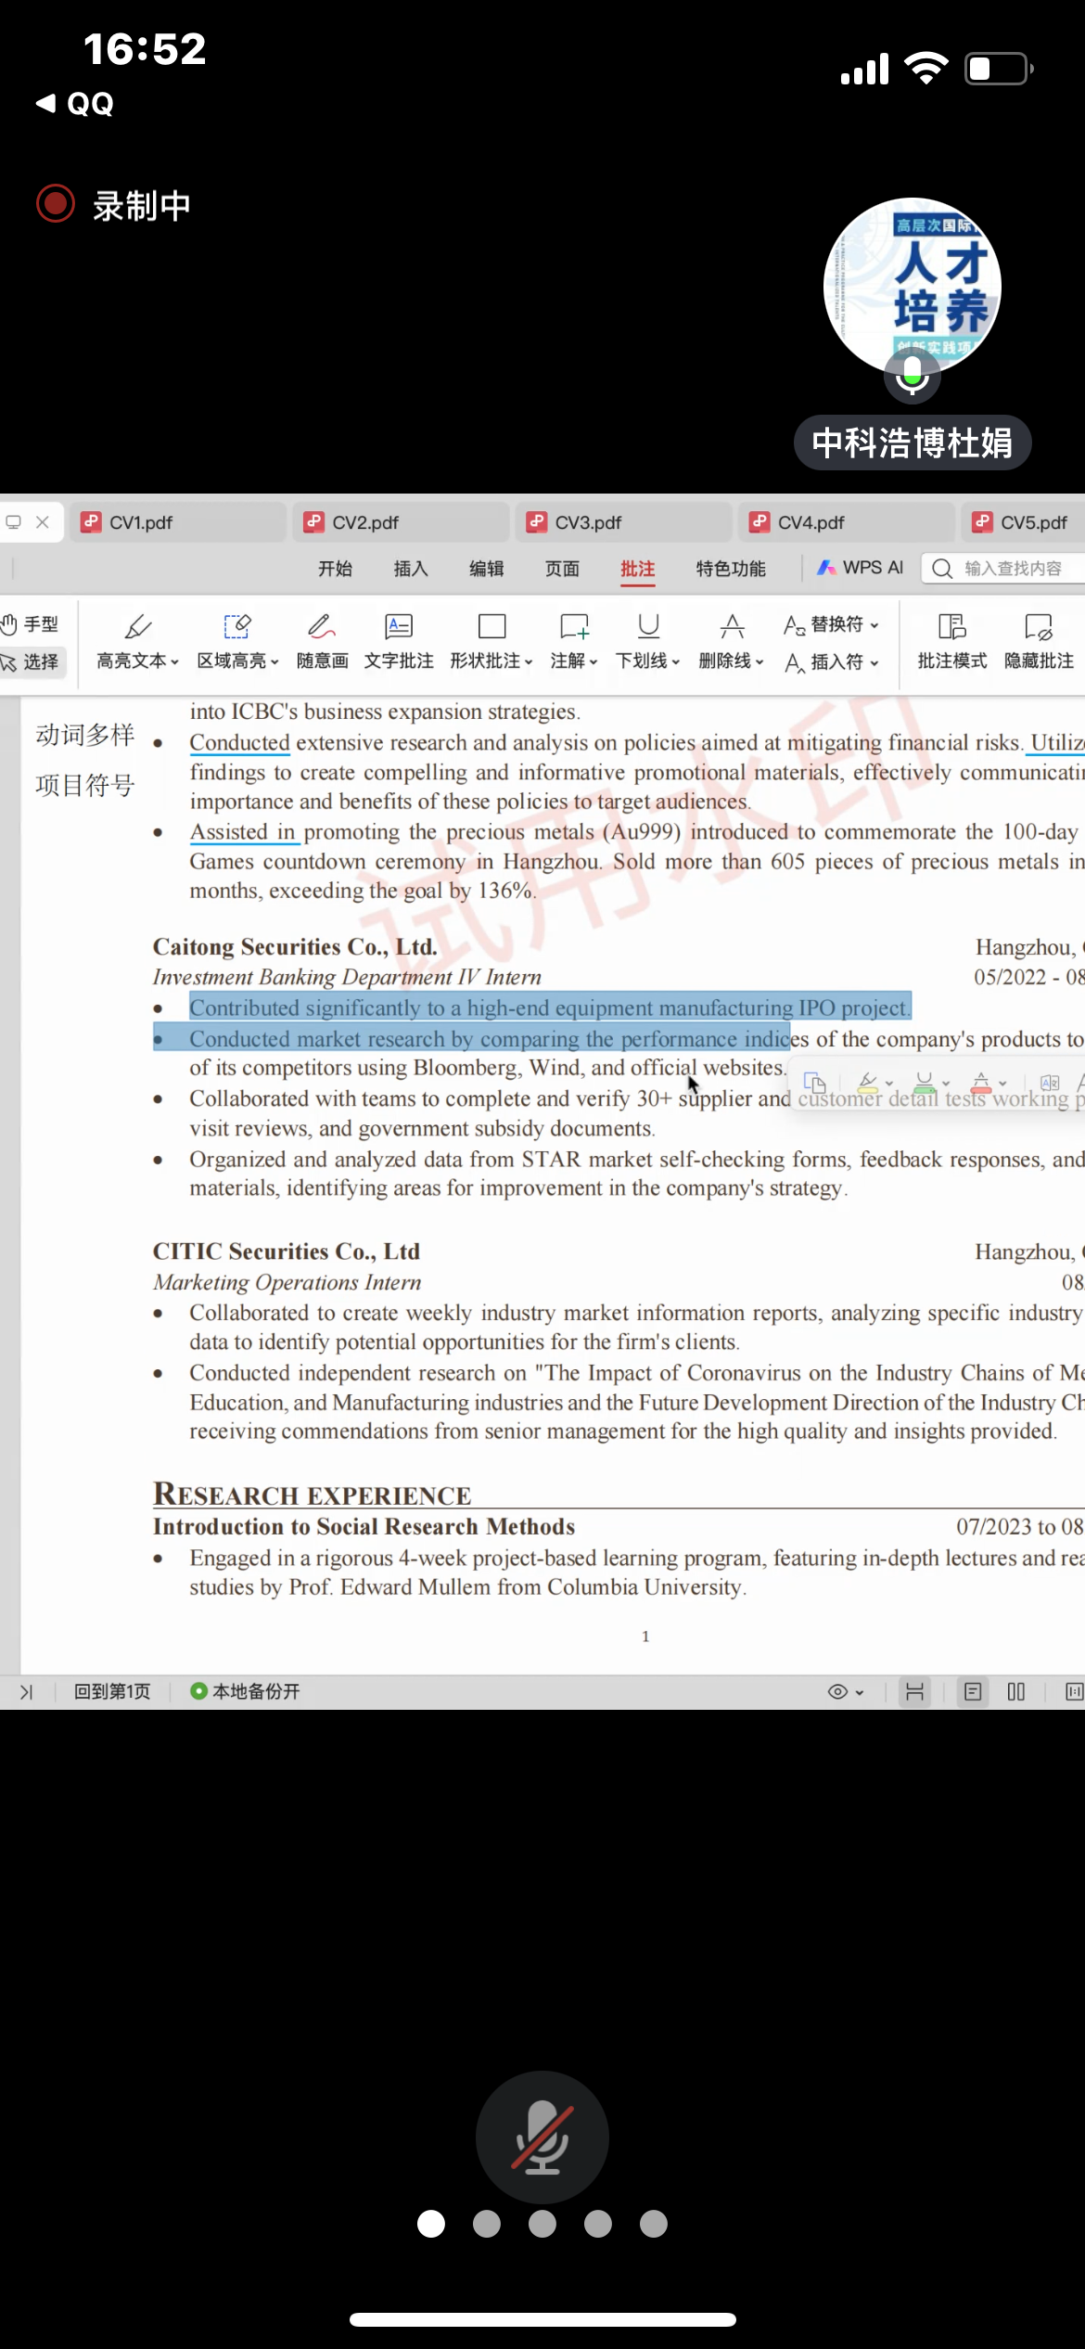1085x2349 pixels.
Task: Click 回到第1页 to return to page 1
Action: (112, 1691)
